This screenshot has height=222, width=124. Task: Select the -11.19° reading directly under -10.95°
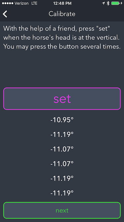(x=62, y=134)
